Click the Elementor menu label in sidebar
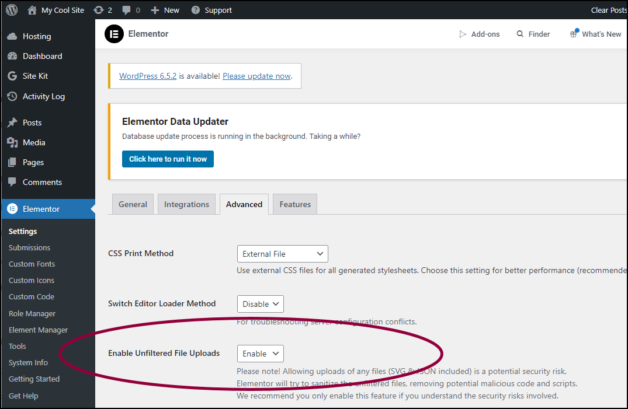Screen dimensions: 628x409 pos(41,209)
